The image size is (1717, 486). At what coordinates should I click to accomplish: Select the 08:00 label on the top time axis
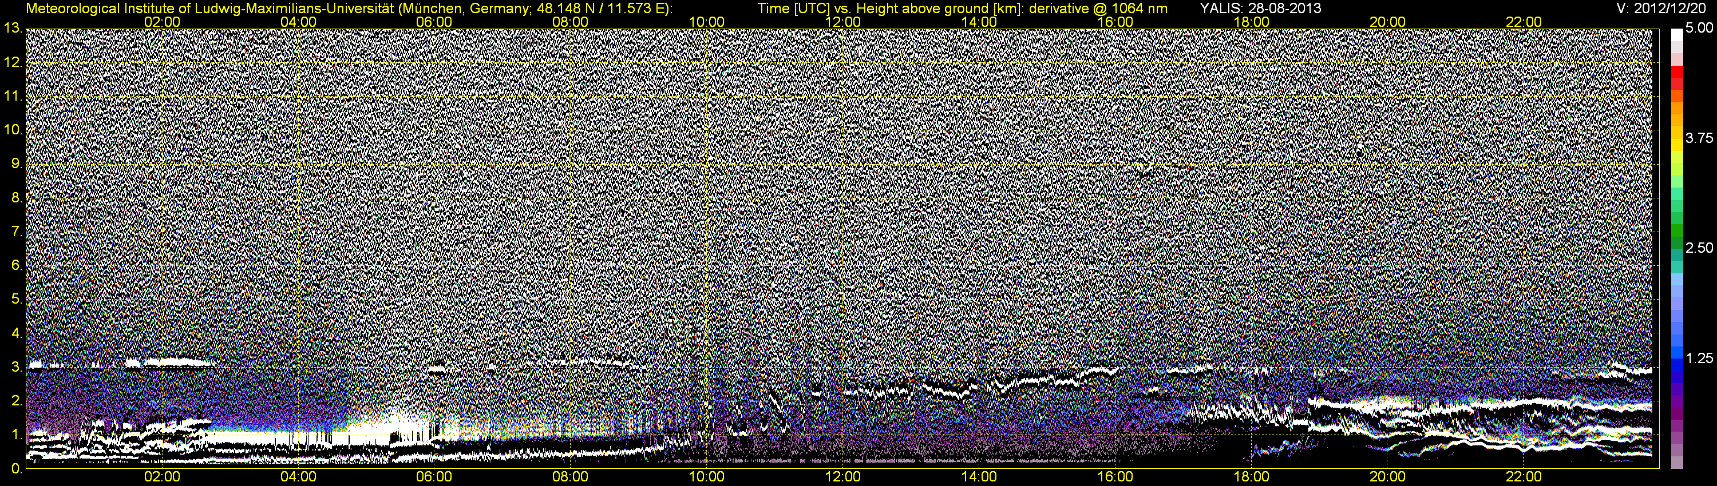[571, 22]
